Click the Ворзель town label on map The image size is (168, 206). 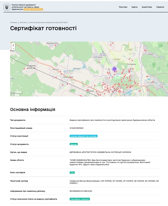coord(90,91)
